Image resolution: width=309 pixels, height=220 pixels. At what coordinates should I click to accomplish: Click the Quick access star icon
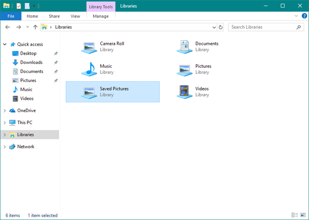pos(13,44)
